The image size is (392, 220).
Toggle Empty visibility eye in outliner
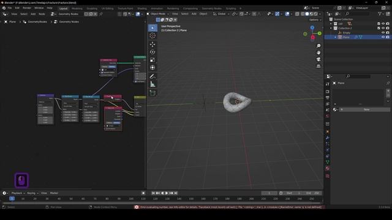click(383, 32)
